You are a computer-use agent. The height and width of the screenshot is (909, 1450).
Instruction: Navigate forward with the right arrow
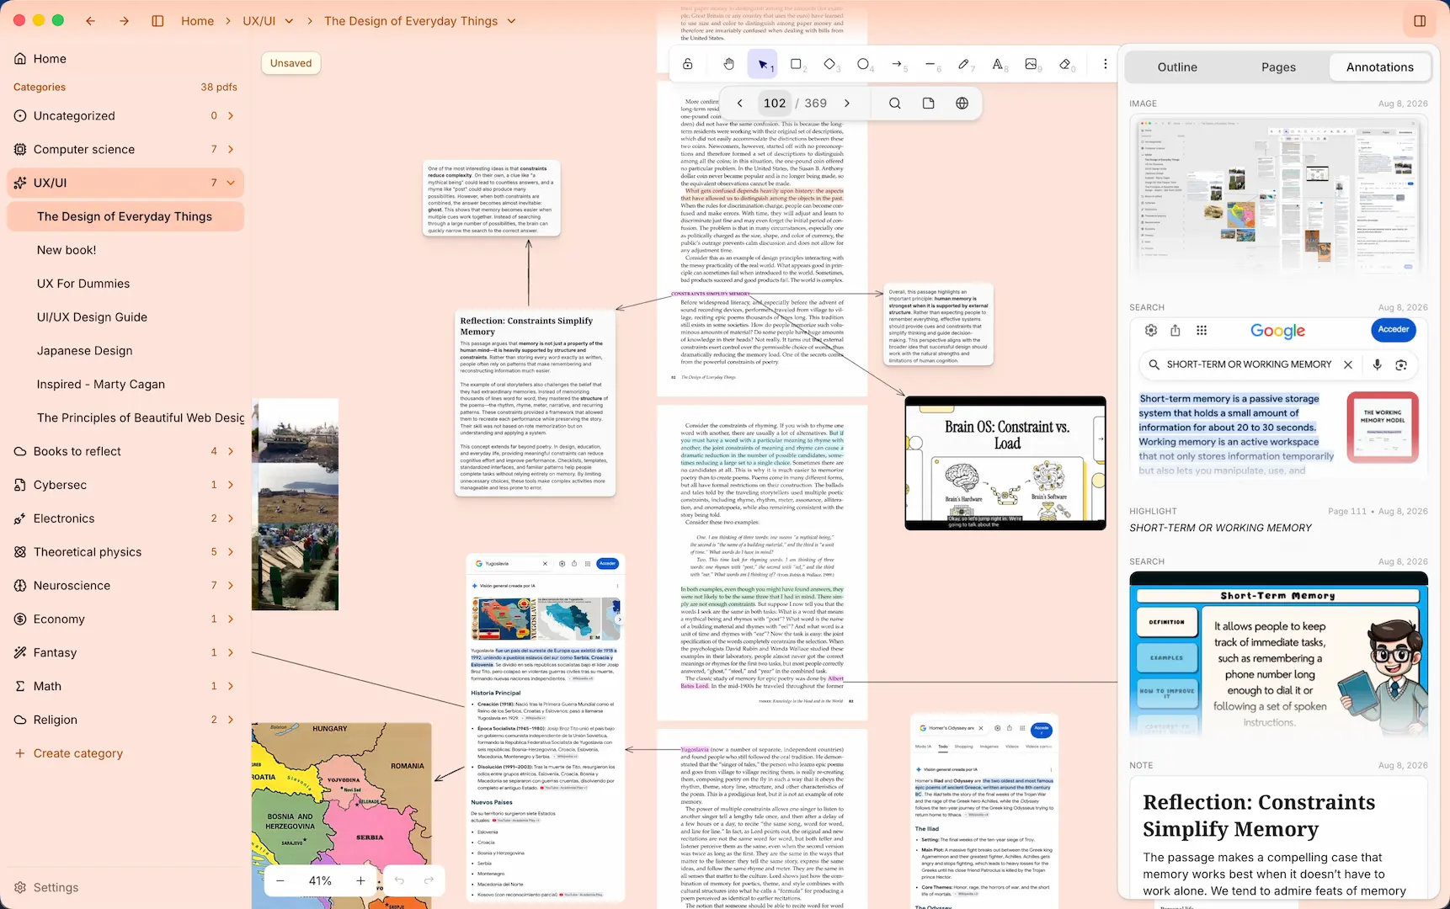click(x=125, y=21)
